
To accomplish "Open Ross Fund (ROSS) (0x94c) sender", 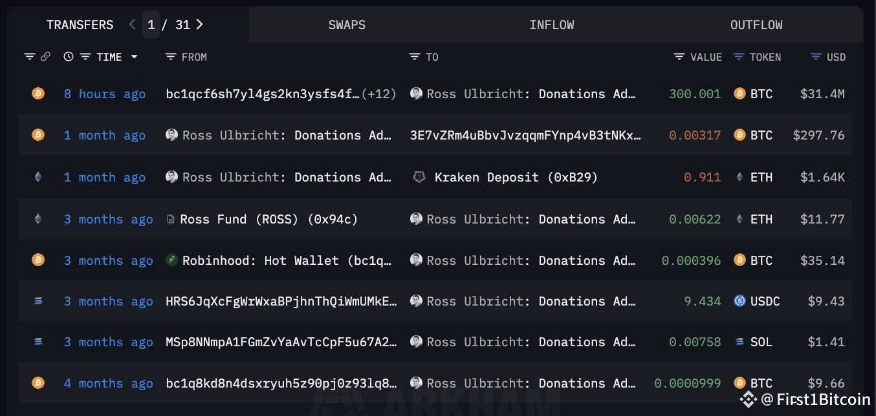I will pos(268,219).
